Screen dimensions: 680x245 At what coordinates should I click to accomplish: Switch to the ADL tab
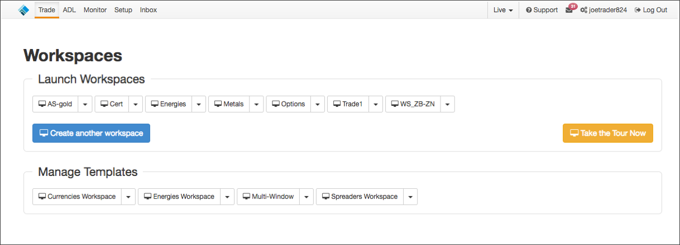[69, 10]
